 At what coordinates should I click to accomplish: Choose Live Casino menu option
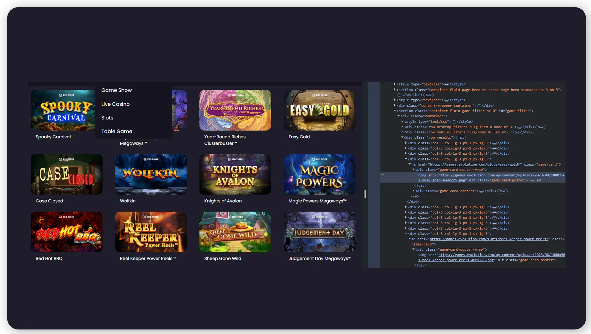pyautogui.click(x=115, y=104)
